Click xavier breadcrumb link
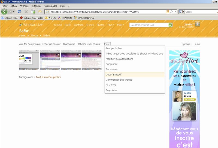The width and height of the screenshot is (218, 148). pyautogui.click(x=22, y=35)
